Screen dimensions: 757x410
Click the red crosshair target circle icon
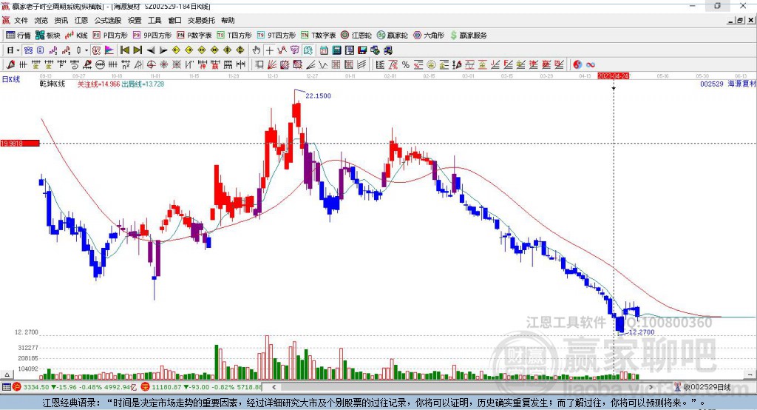151,65
